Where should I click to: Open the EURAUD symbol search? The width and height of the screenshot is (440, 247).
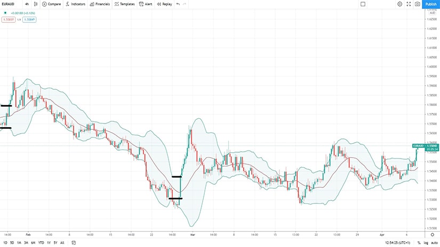[x=8, y=4]
